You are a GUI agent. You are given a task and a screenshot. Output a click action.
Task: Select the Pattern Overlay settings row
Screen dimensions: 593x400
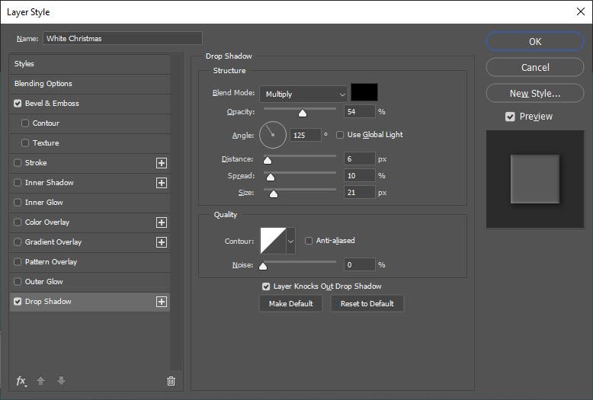point(90,261)
